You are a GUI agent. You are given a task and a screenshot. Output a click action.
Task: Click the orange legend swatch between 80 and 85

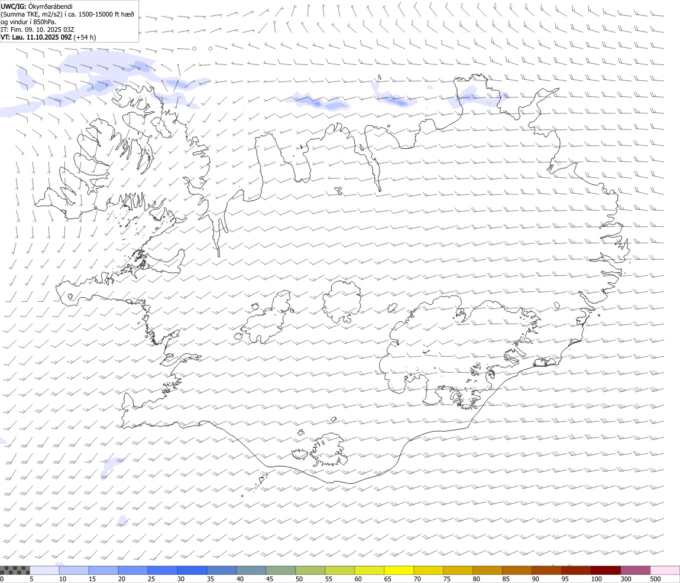click(487, 571)
